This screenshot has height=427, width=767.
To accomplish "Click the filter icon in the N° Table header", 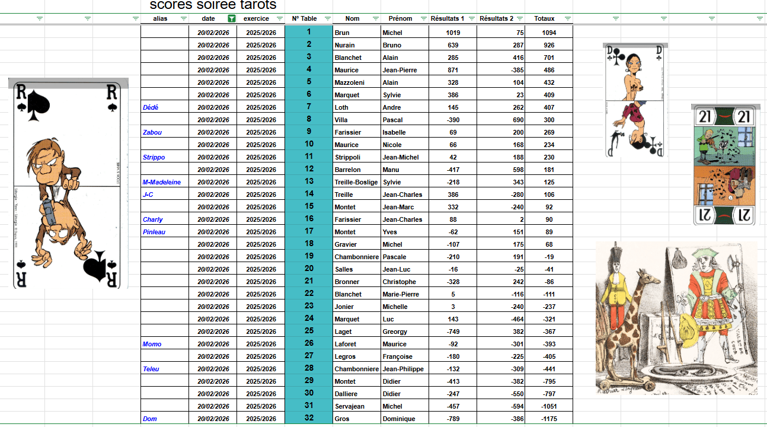I will [328, 18].
